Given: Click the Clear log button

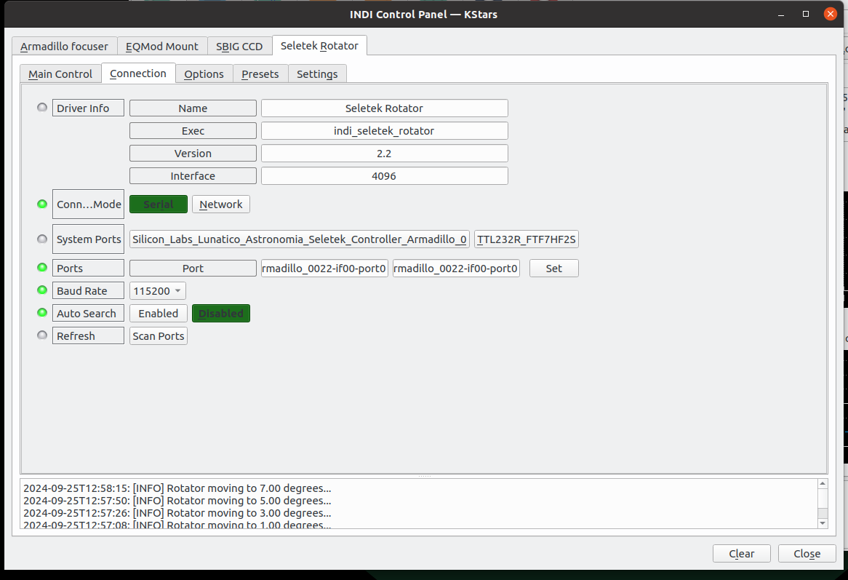Looking at the screenshot, I should click(x=742, y=554).
